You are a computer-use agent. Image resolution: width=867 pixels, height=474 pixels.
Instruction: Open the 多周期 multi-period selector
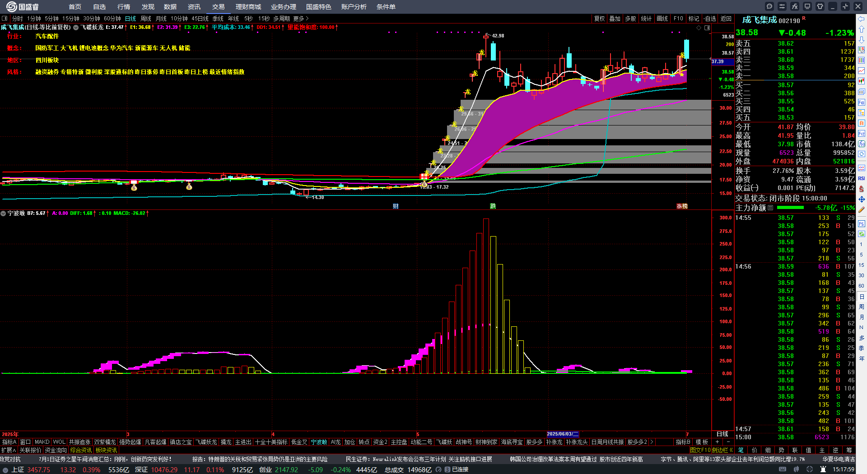coord(281,19)
